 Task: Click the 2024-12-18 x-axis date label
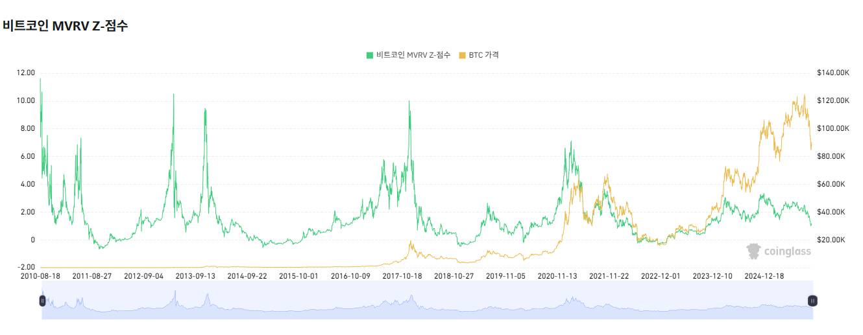click(764, 275)
